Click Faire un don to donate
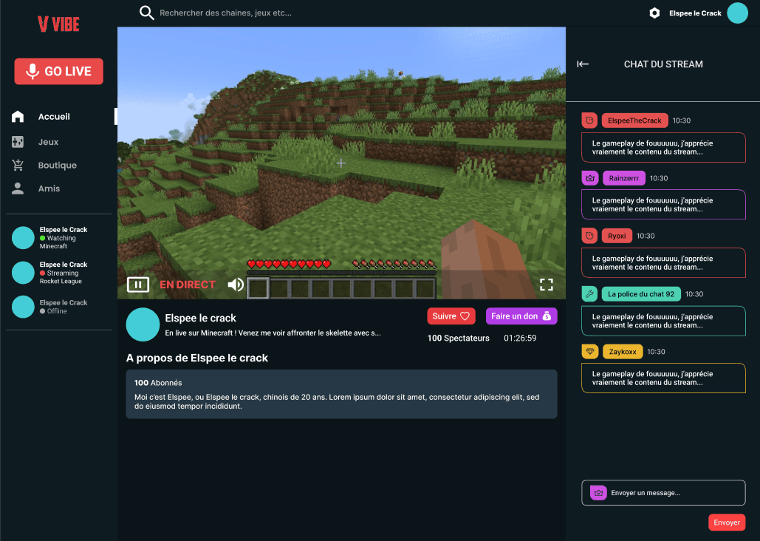Image resolution: width=760 pixels, height=541 pixels. pyautogui.click(x=521, y=316)
